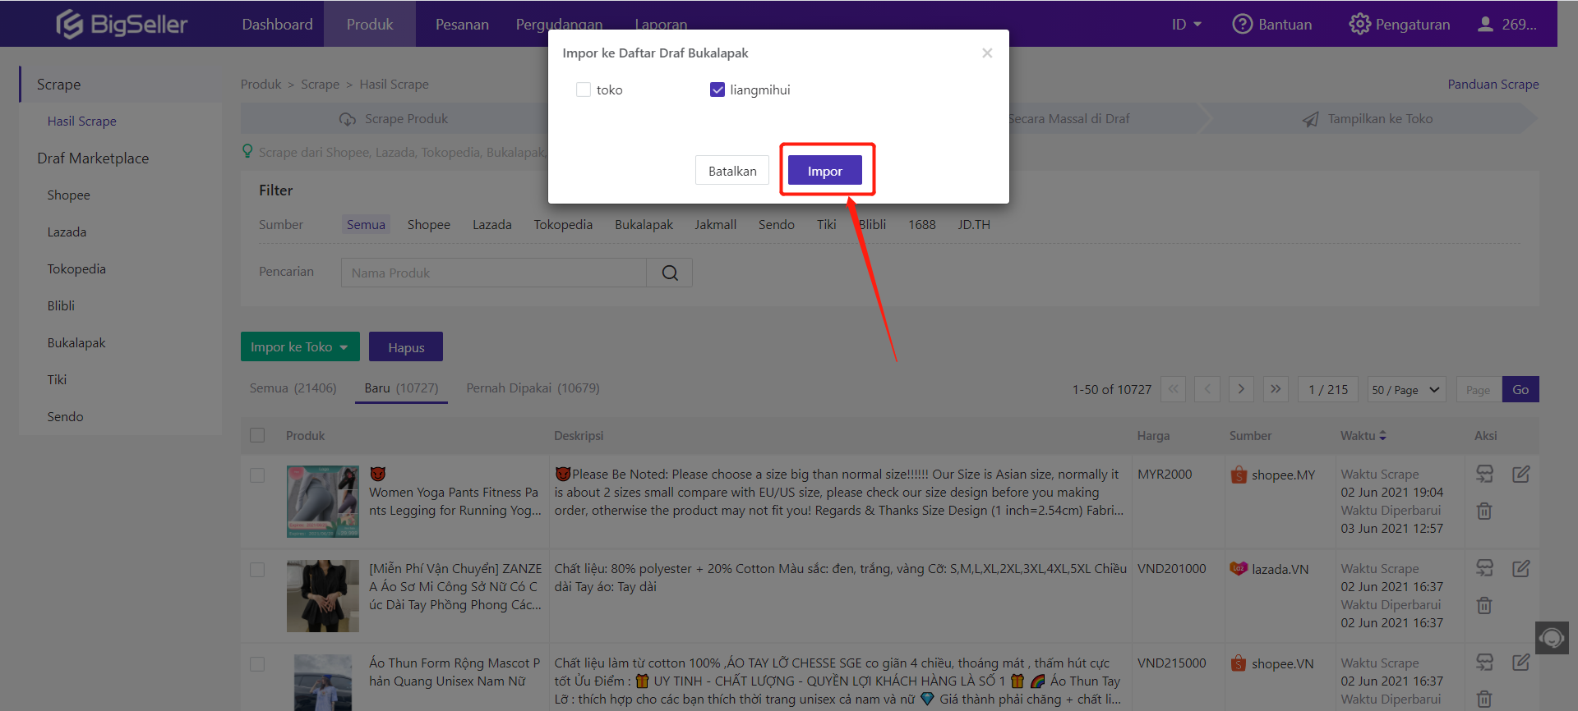Filter source by Tokopedia
This screenshot has width=1578, height=711.
(563, 224)
